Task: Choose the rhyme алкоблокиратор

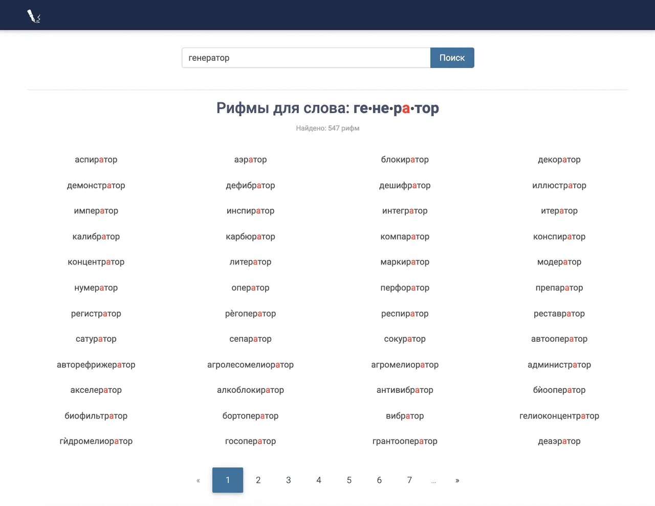Action: pyautogui.click(x=251, y=390)
